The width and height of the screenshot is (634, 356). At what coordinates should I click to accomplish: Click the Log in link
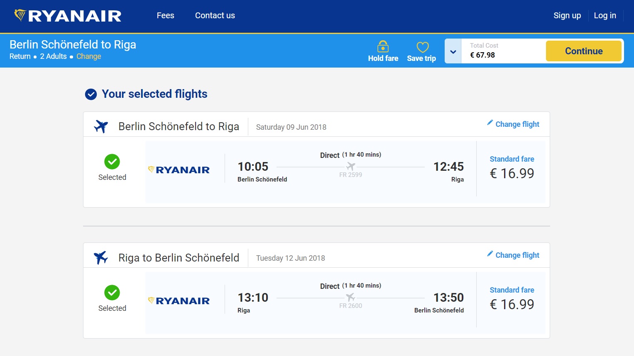point(605,15)
